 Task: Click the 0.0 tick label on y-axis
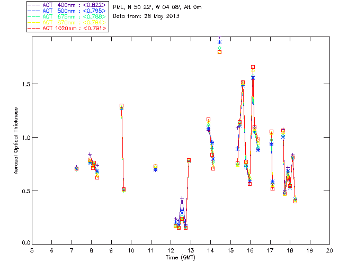click(23, 243)
